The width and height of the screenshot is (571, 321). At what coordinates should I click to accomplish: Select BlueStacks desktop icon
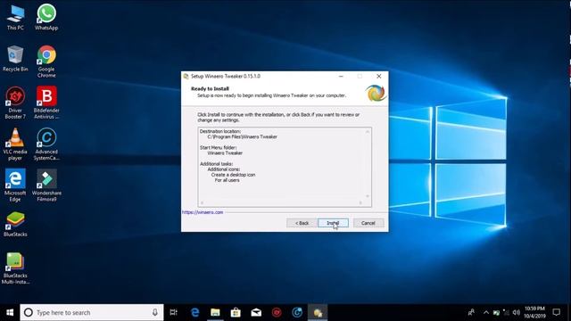(15, 224)
